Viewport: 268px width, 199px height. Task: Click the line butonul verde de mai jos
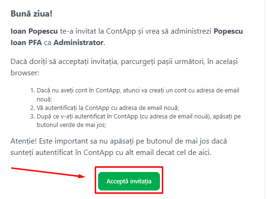(71, 125)
